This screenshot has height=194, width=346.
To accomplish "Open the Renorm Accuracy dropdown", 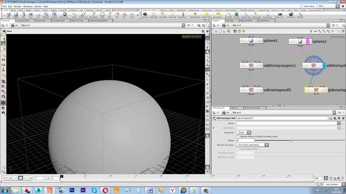I will (252, 145).
